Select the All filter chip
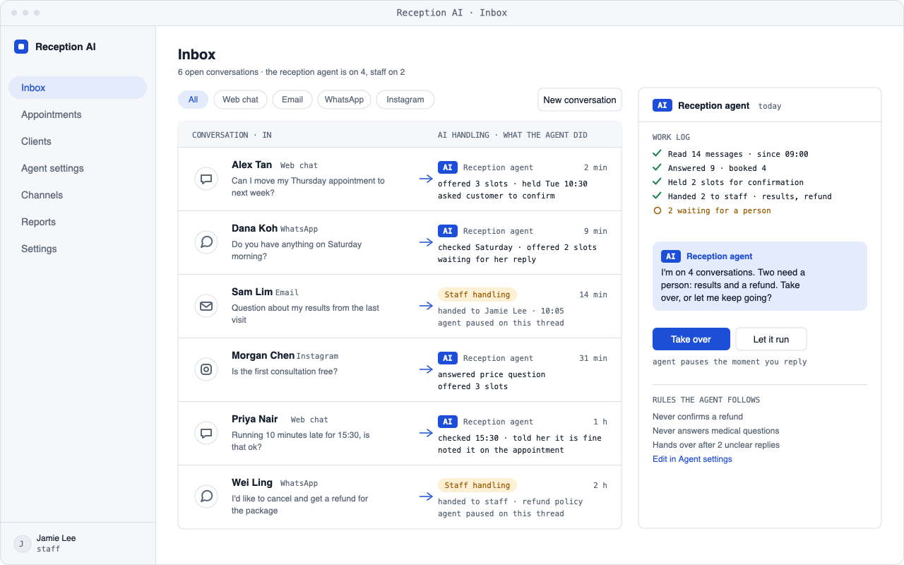Screen dimensions: 904x565 click(x=193, y=100)
